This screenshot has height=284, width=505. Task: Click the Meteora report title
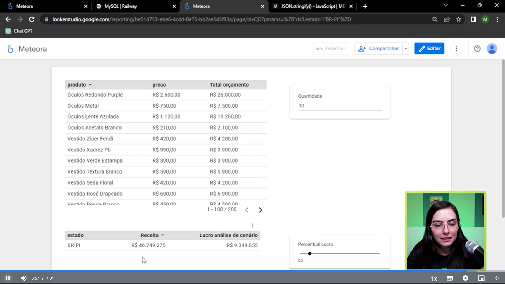tap(33, 49)
